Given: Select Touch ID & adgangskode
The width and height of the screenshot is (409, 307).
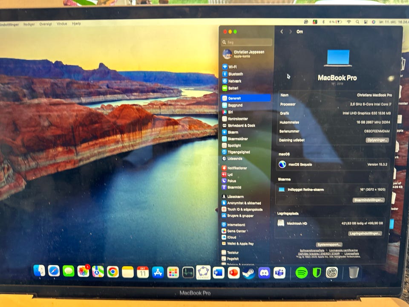Looking at the screenshot, I should coord(242,209).
